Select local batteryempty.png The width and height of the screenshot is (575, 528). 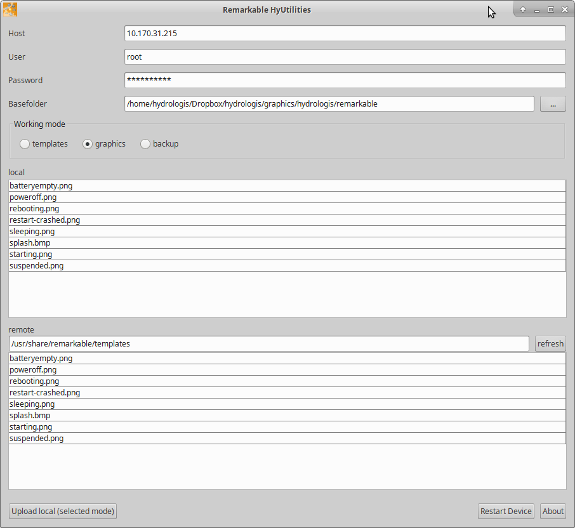[x=287, y=185]
